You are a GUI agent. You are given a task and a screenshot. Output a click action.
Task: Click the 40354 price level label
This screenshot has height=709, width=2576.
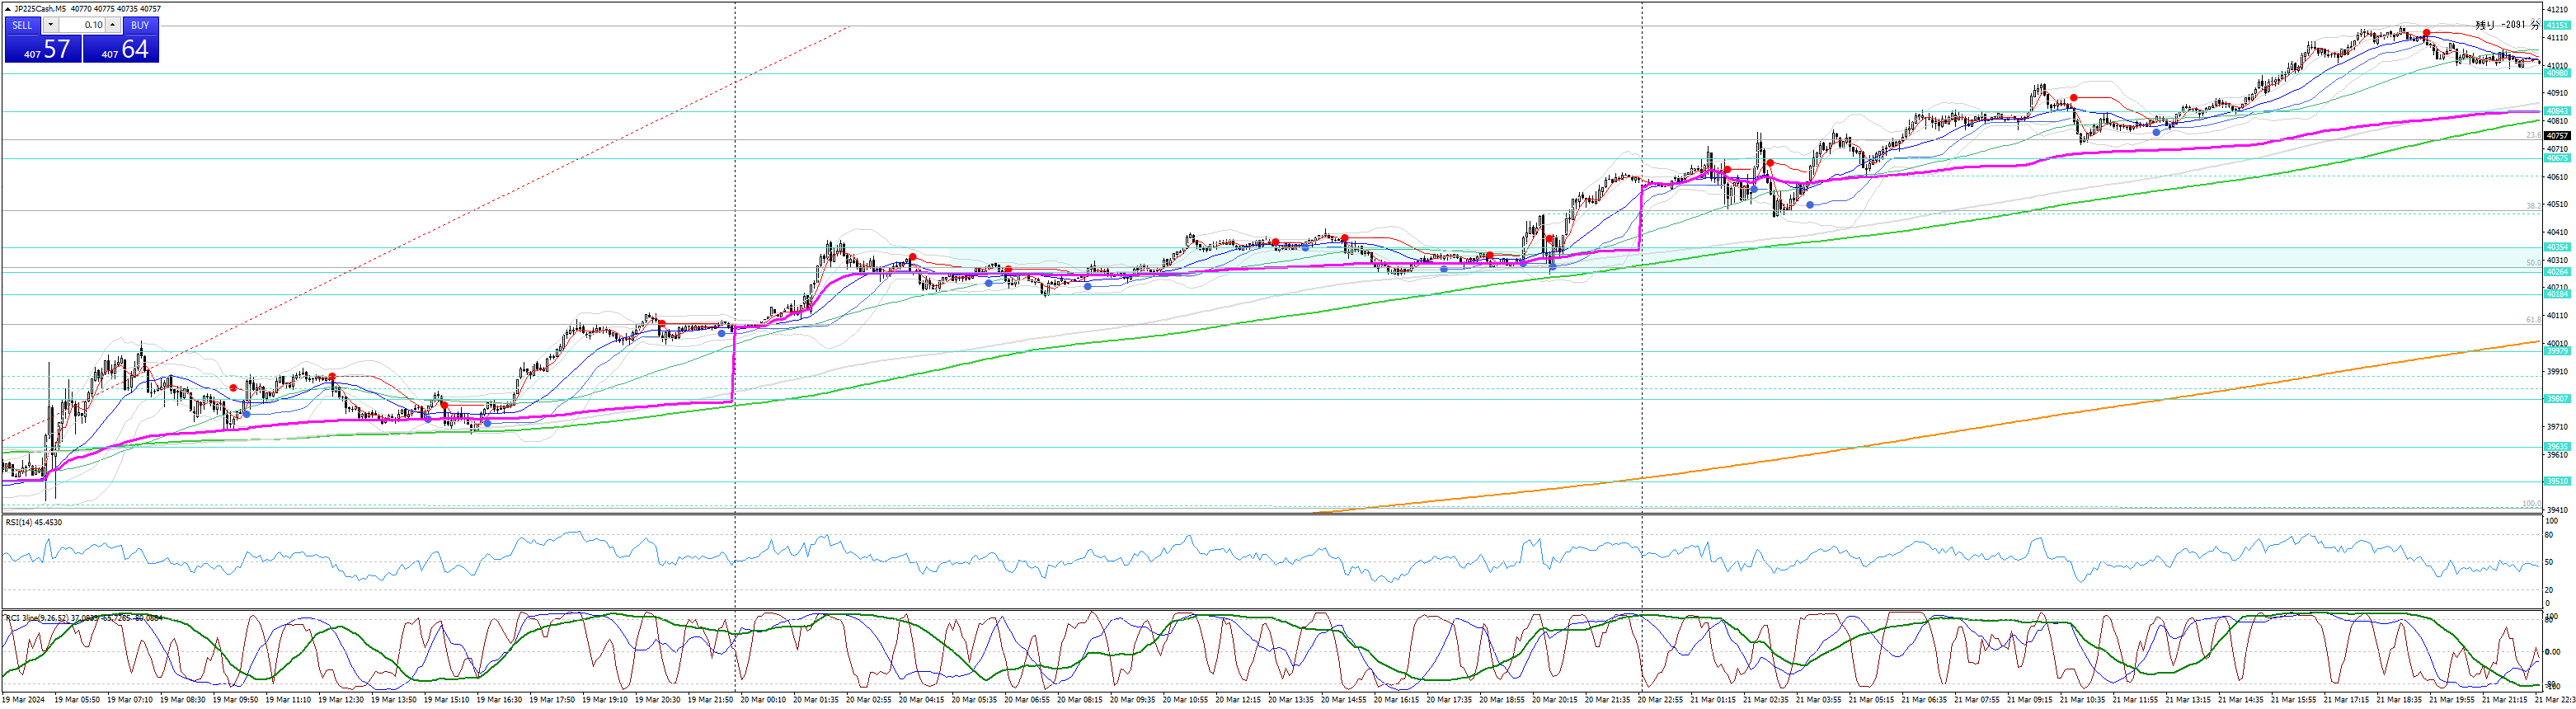[2557, 247]
